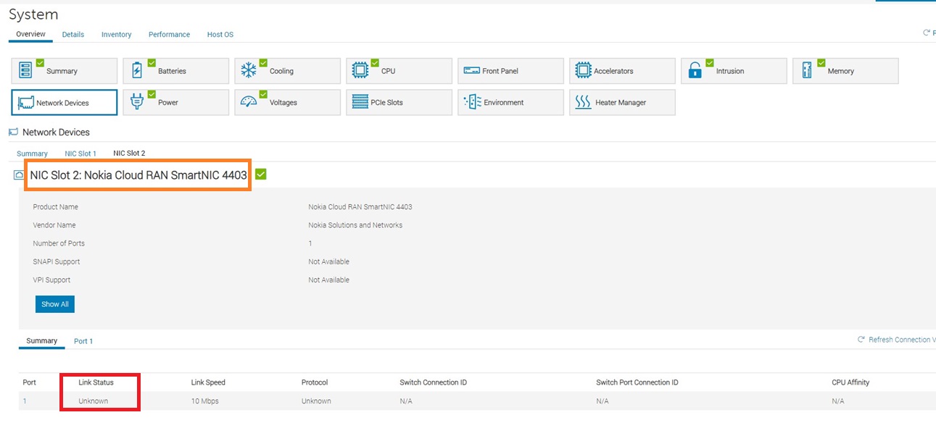Switch to the Performance tab
Screen dimensions: 936x436
169,35
